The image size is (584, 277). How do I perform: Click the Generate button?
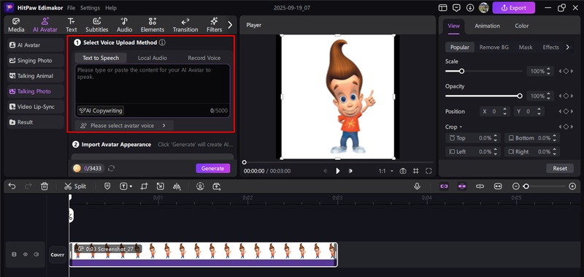click(x=212, y=169)
